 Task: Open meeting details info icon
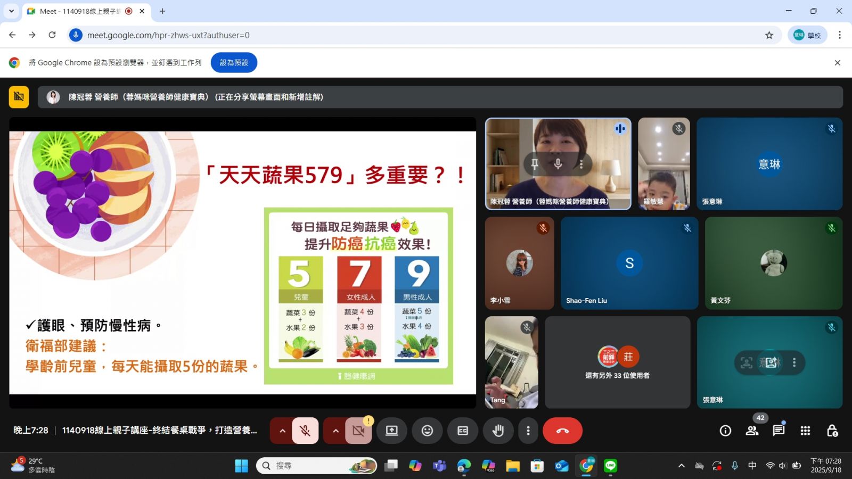point(725,431)
